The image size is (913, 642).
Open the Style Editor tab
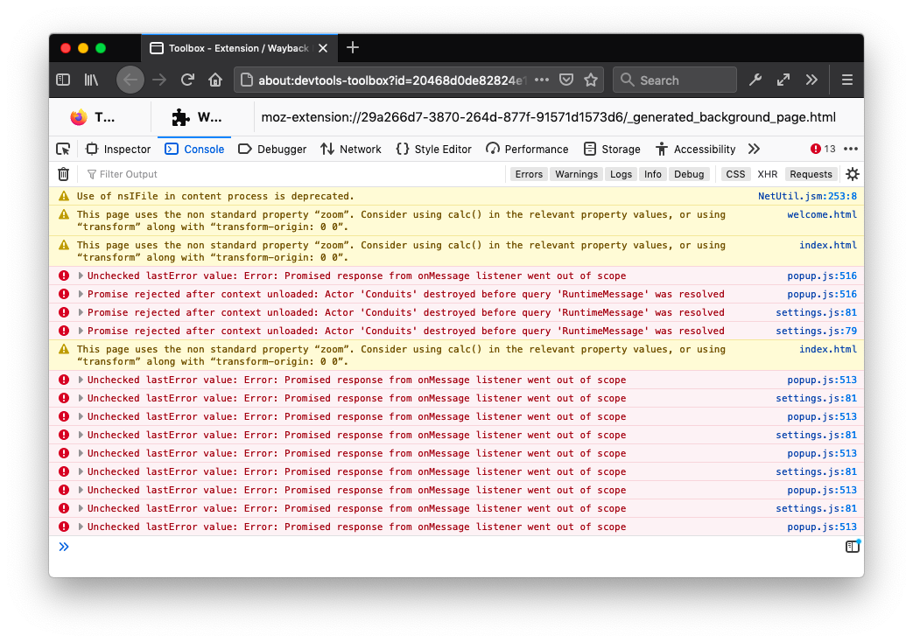click(434, 149)
